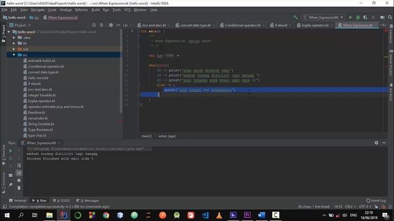Open the Messages tool window
The image size is (394, 221).
(87, 201)
